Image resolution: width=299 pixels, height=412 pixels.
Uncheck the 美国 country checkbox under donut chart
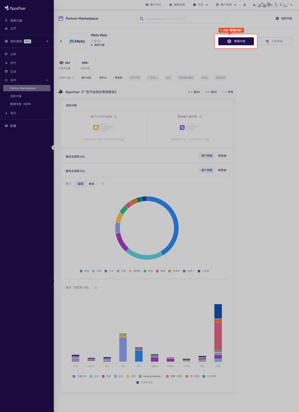81,271
